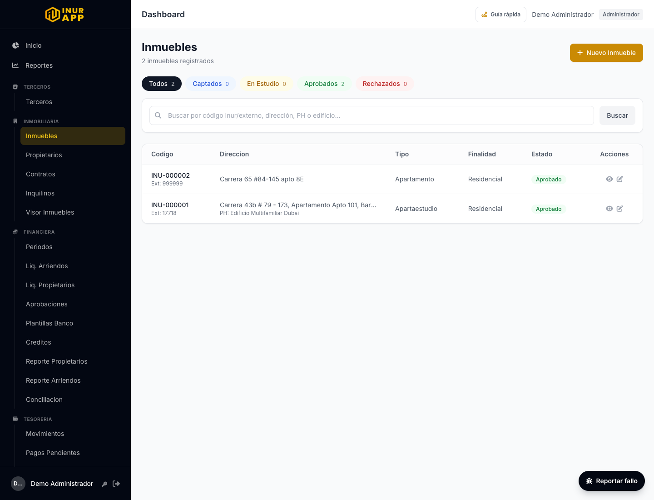Viewport: 654px width, 500px height.
Task: Edit property INU-000002 with pencil icon
Action: (620, 179)
